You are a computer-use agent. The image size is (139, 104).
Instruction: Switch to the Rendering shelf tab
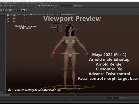pos(10,8)
